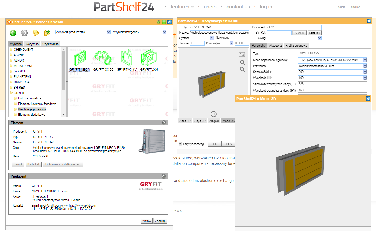Expand the preview to fullscreen

(x=242, y=54)
